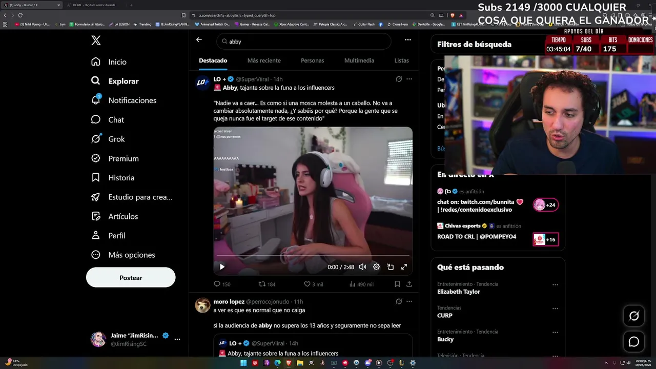
Task: Seek along the video progress bar
Action: tap(313, 255)
